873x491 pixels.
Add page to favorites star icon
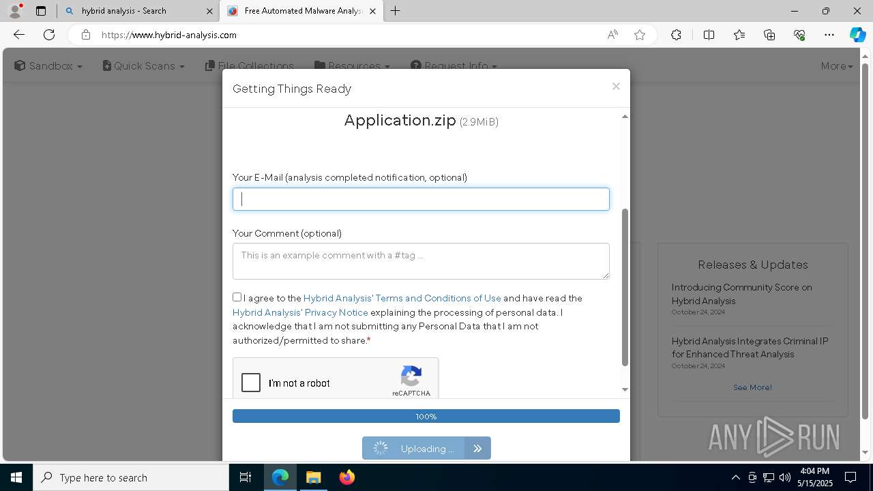pyautogui.click(x=640, y=35)
